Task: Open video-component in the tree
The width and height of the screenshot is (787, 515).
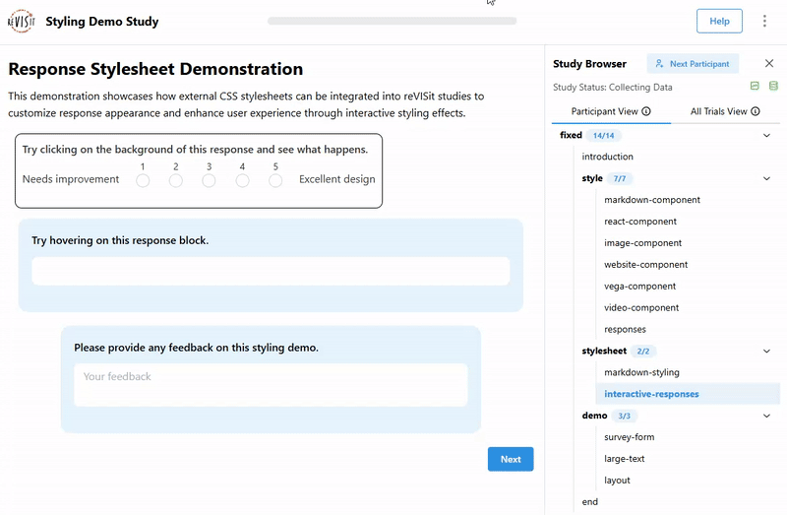Action: tap(641, 308)
